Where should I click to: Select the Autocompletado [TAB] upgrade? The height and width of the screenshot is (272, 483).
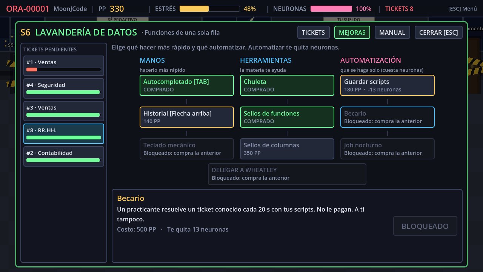[x=187, y=85]
